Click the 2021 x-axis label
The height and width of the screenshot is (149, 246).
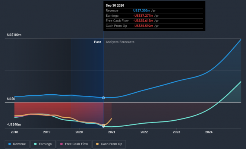click(x=111, y=132)
